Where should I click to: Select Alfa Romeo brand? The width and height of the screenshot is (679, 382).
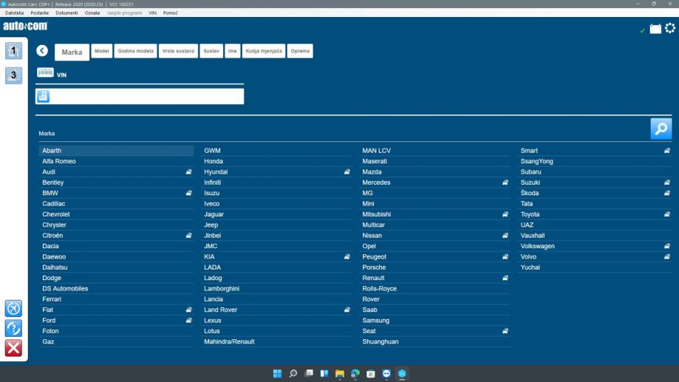point(116,161)
